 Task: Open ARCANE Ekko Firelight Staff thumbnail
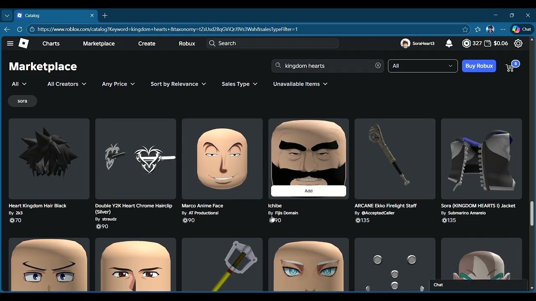coord(395,159)
